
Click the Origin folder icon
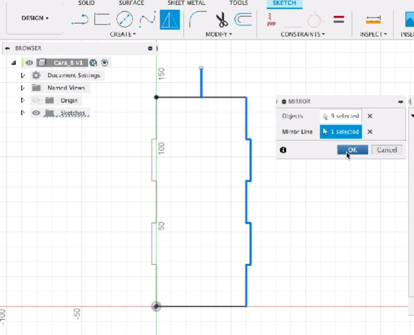pyautogui.click(x=50, y=100)
